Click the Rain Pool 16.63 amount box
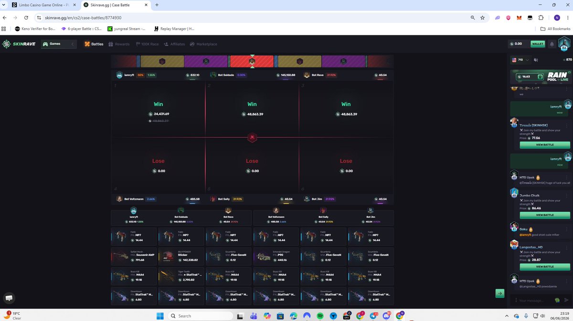573x321 pixels. coord(530,76)
